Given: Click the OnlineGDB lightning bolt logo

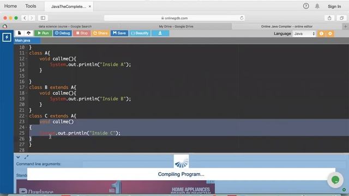Looking at the screenshot, I should [7, 37].
